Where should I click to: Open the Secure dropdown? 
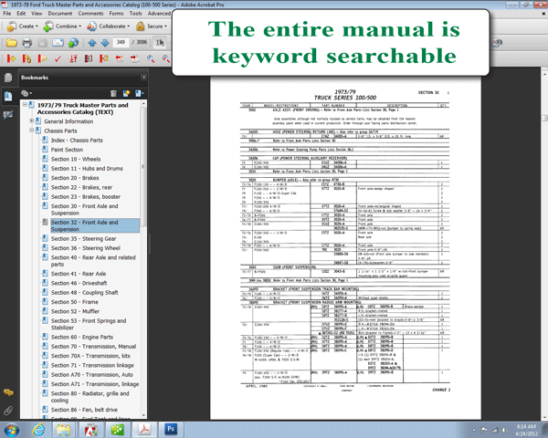tap(152, 26)
